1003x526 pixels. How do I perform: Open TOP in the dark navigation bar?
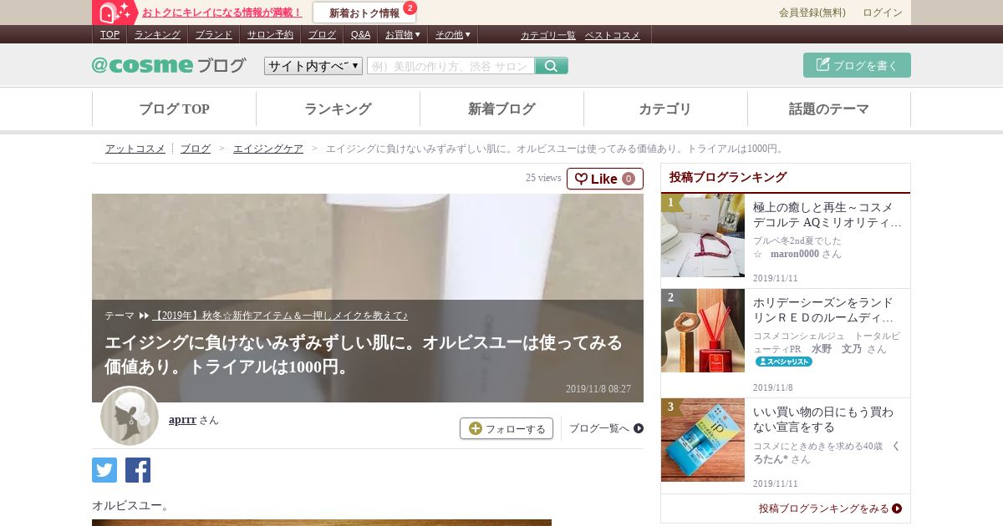click(x=109, y=34)
